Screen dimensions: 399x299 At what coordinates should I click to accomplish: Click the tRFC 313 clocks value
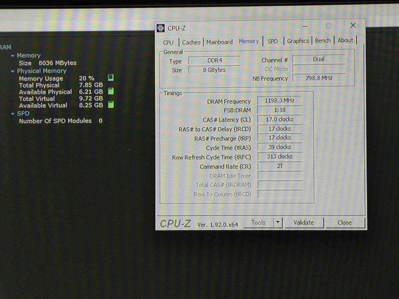point(280,156)
